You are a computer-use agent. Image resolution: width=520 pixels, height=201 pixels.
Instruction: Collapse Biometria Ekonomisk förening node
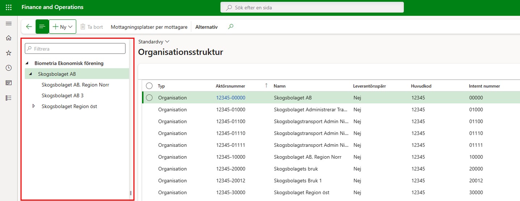(x=27, y=63)
